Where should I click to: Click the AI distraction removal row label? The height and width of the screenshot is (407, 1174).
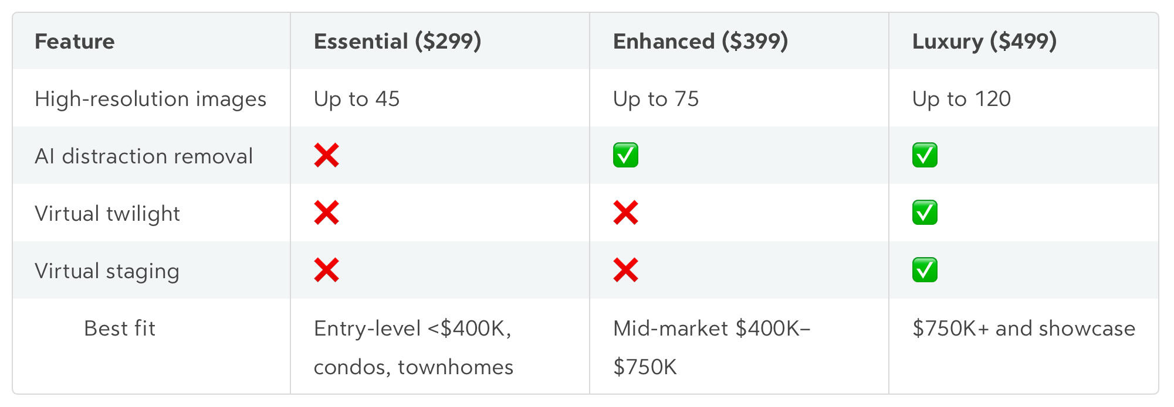144,156
